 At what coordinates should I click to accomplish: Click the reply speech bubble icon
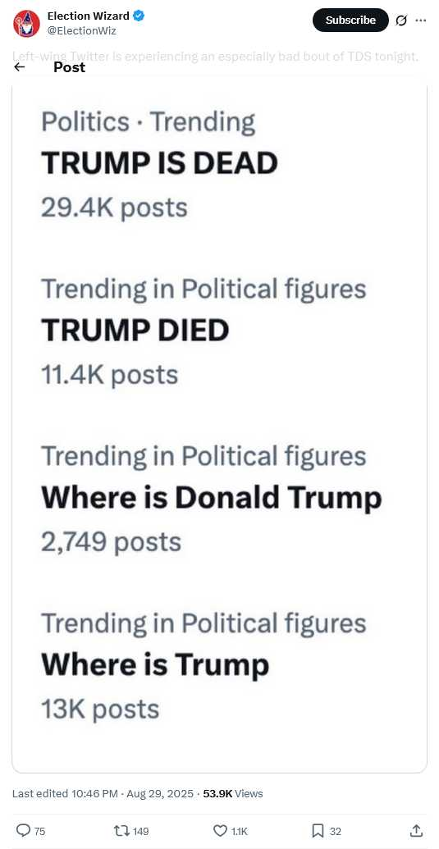coord(23,830)
